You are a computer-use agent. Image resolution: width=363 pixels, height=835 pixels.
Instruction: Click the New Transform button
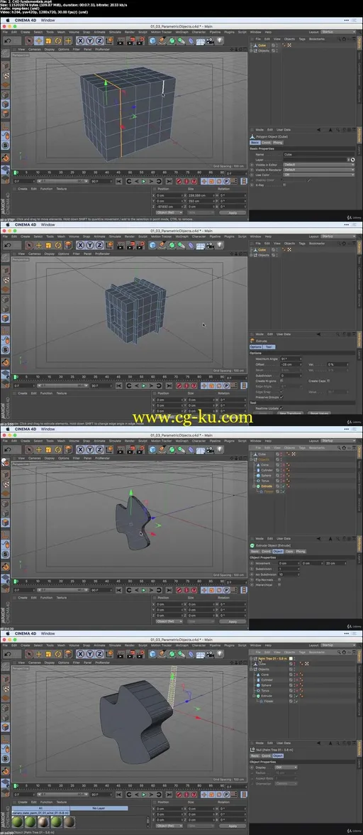coord(291,413)
